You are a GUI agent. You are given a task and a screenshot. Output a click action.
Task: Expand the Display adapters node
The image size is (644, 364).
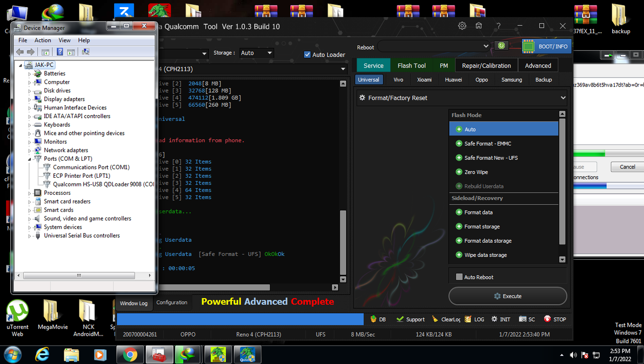click(30, 99)
